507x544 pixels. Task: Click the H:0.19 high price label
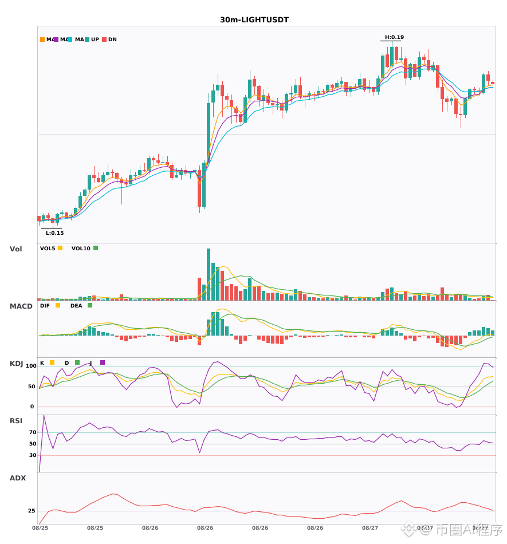pyautogui.click(x=394, y=37)
